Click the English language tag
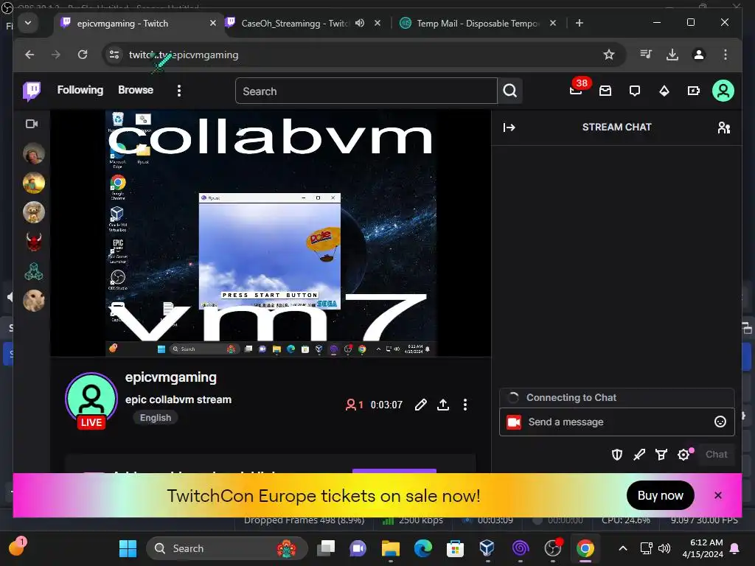The width and height of the screenshot is (755, 566). 155,418
